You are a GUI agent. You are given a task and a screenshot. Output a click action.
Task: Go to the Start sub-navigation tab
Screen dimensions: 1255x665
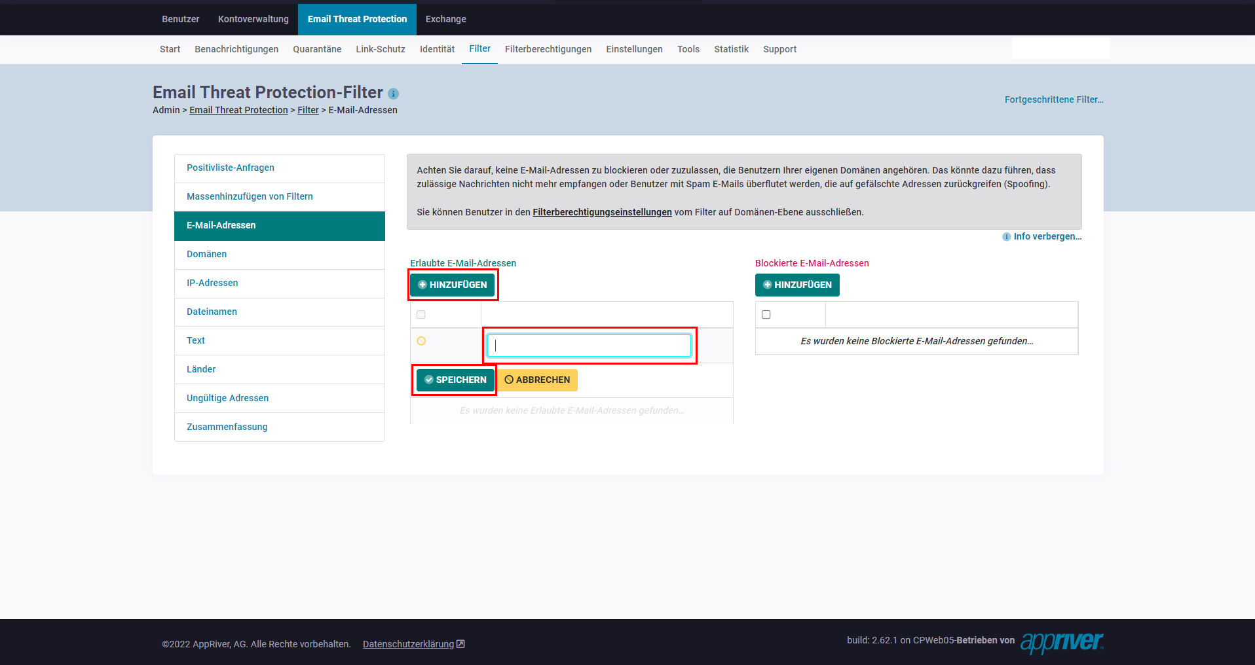[x=170, y=49]
